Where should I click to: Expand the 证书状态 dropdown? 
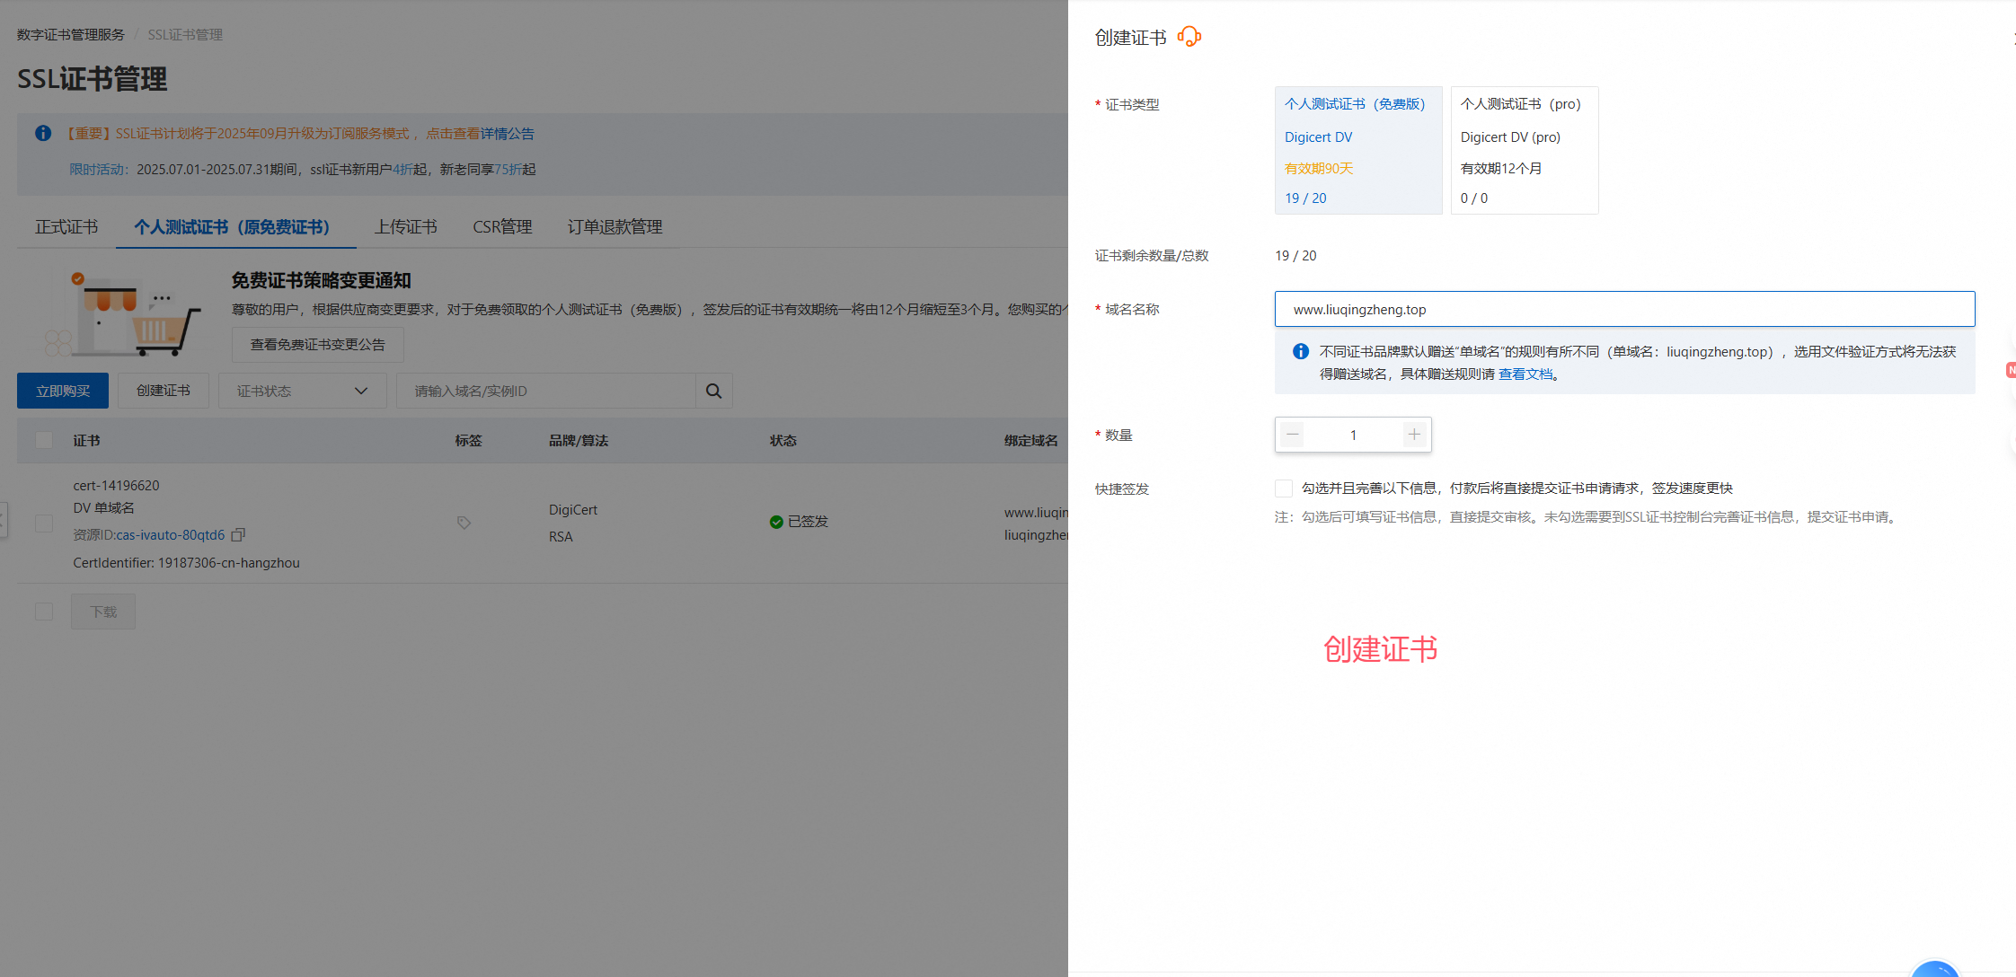point(302,391)
